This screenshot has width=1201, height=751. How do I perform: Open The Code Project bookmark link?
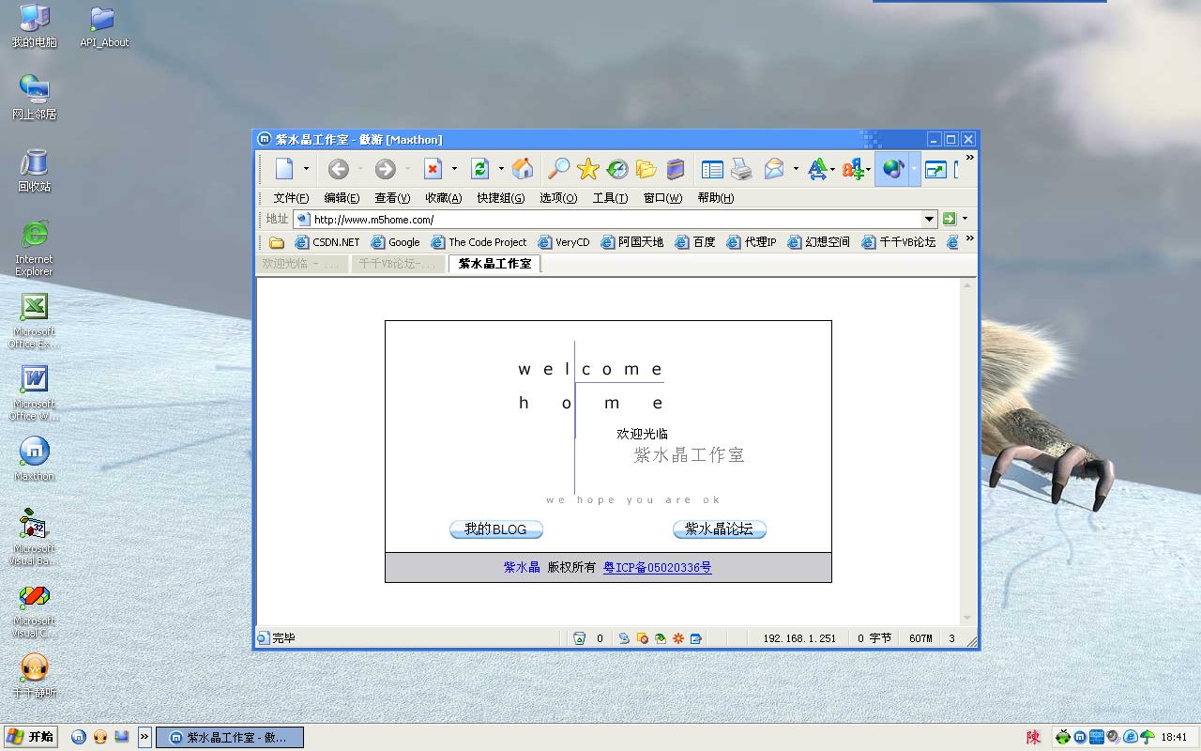pyautogui.click(x=479, y=242)
